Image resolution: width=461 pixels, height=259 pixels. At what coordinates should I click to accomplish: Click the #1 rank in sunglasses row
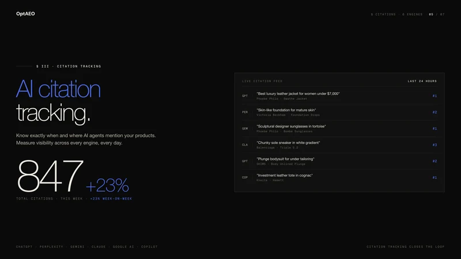click(x=434, y=128)
